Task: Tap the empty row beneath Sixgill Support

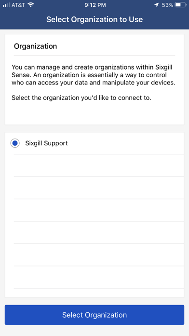Action: click(x=99, y=166)
